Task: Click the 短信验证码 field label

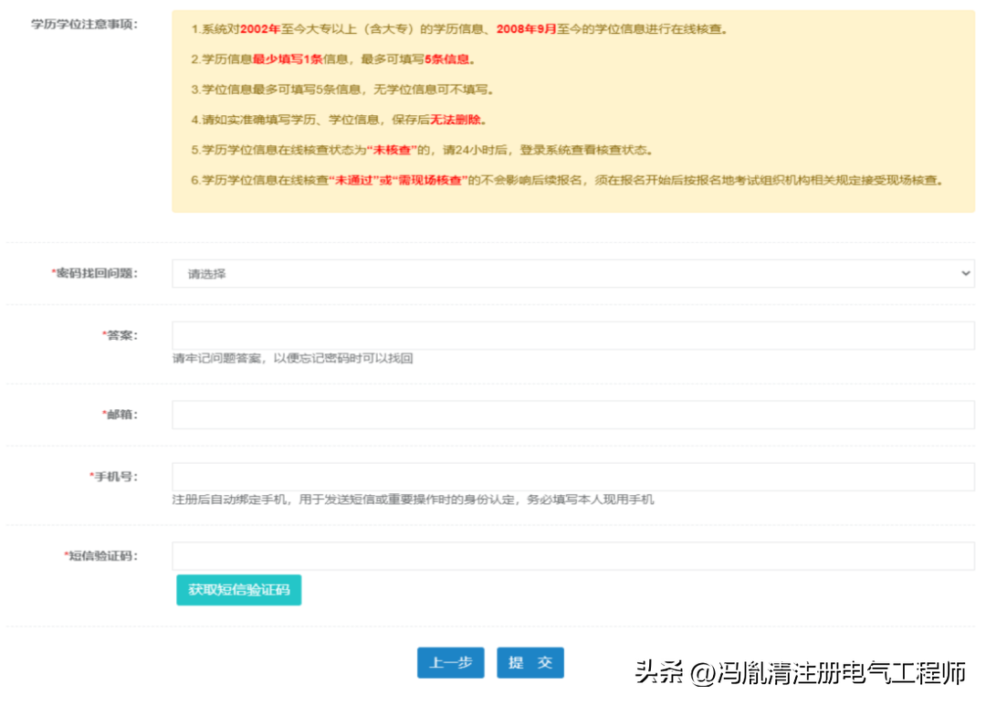Action: [102, 555]
